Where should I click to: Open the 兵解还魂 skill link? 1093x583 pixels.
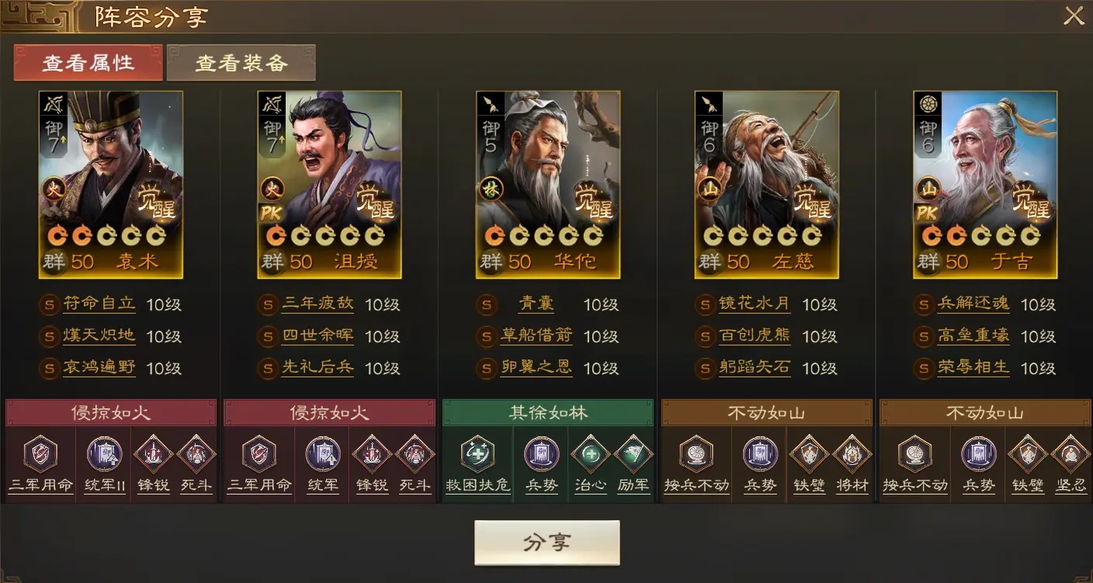coord(973,304)
